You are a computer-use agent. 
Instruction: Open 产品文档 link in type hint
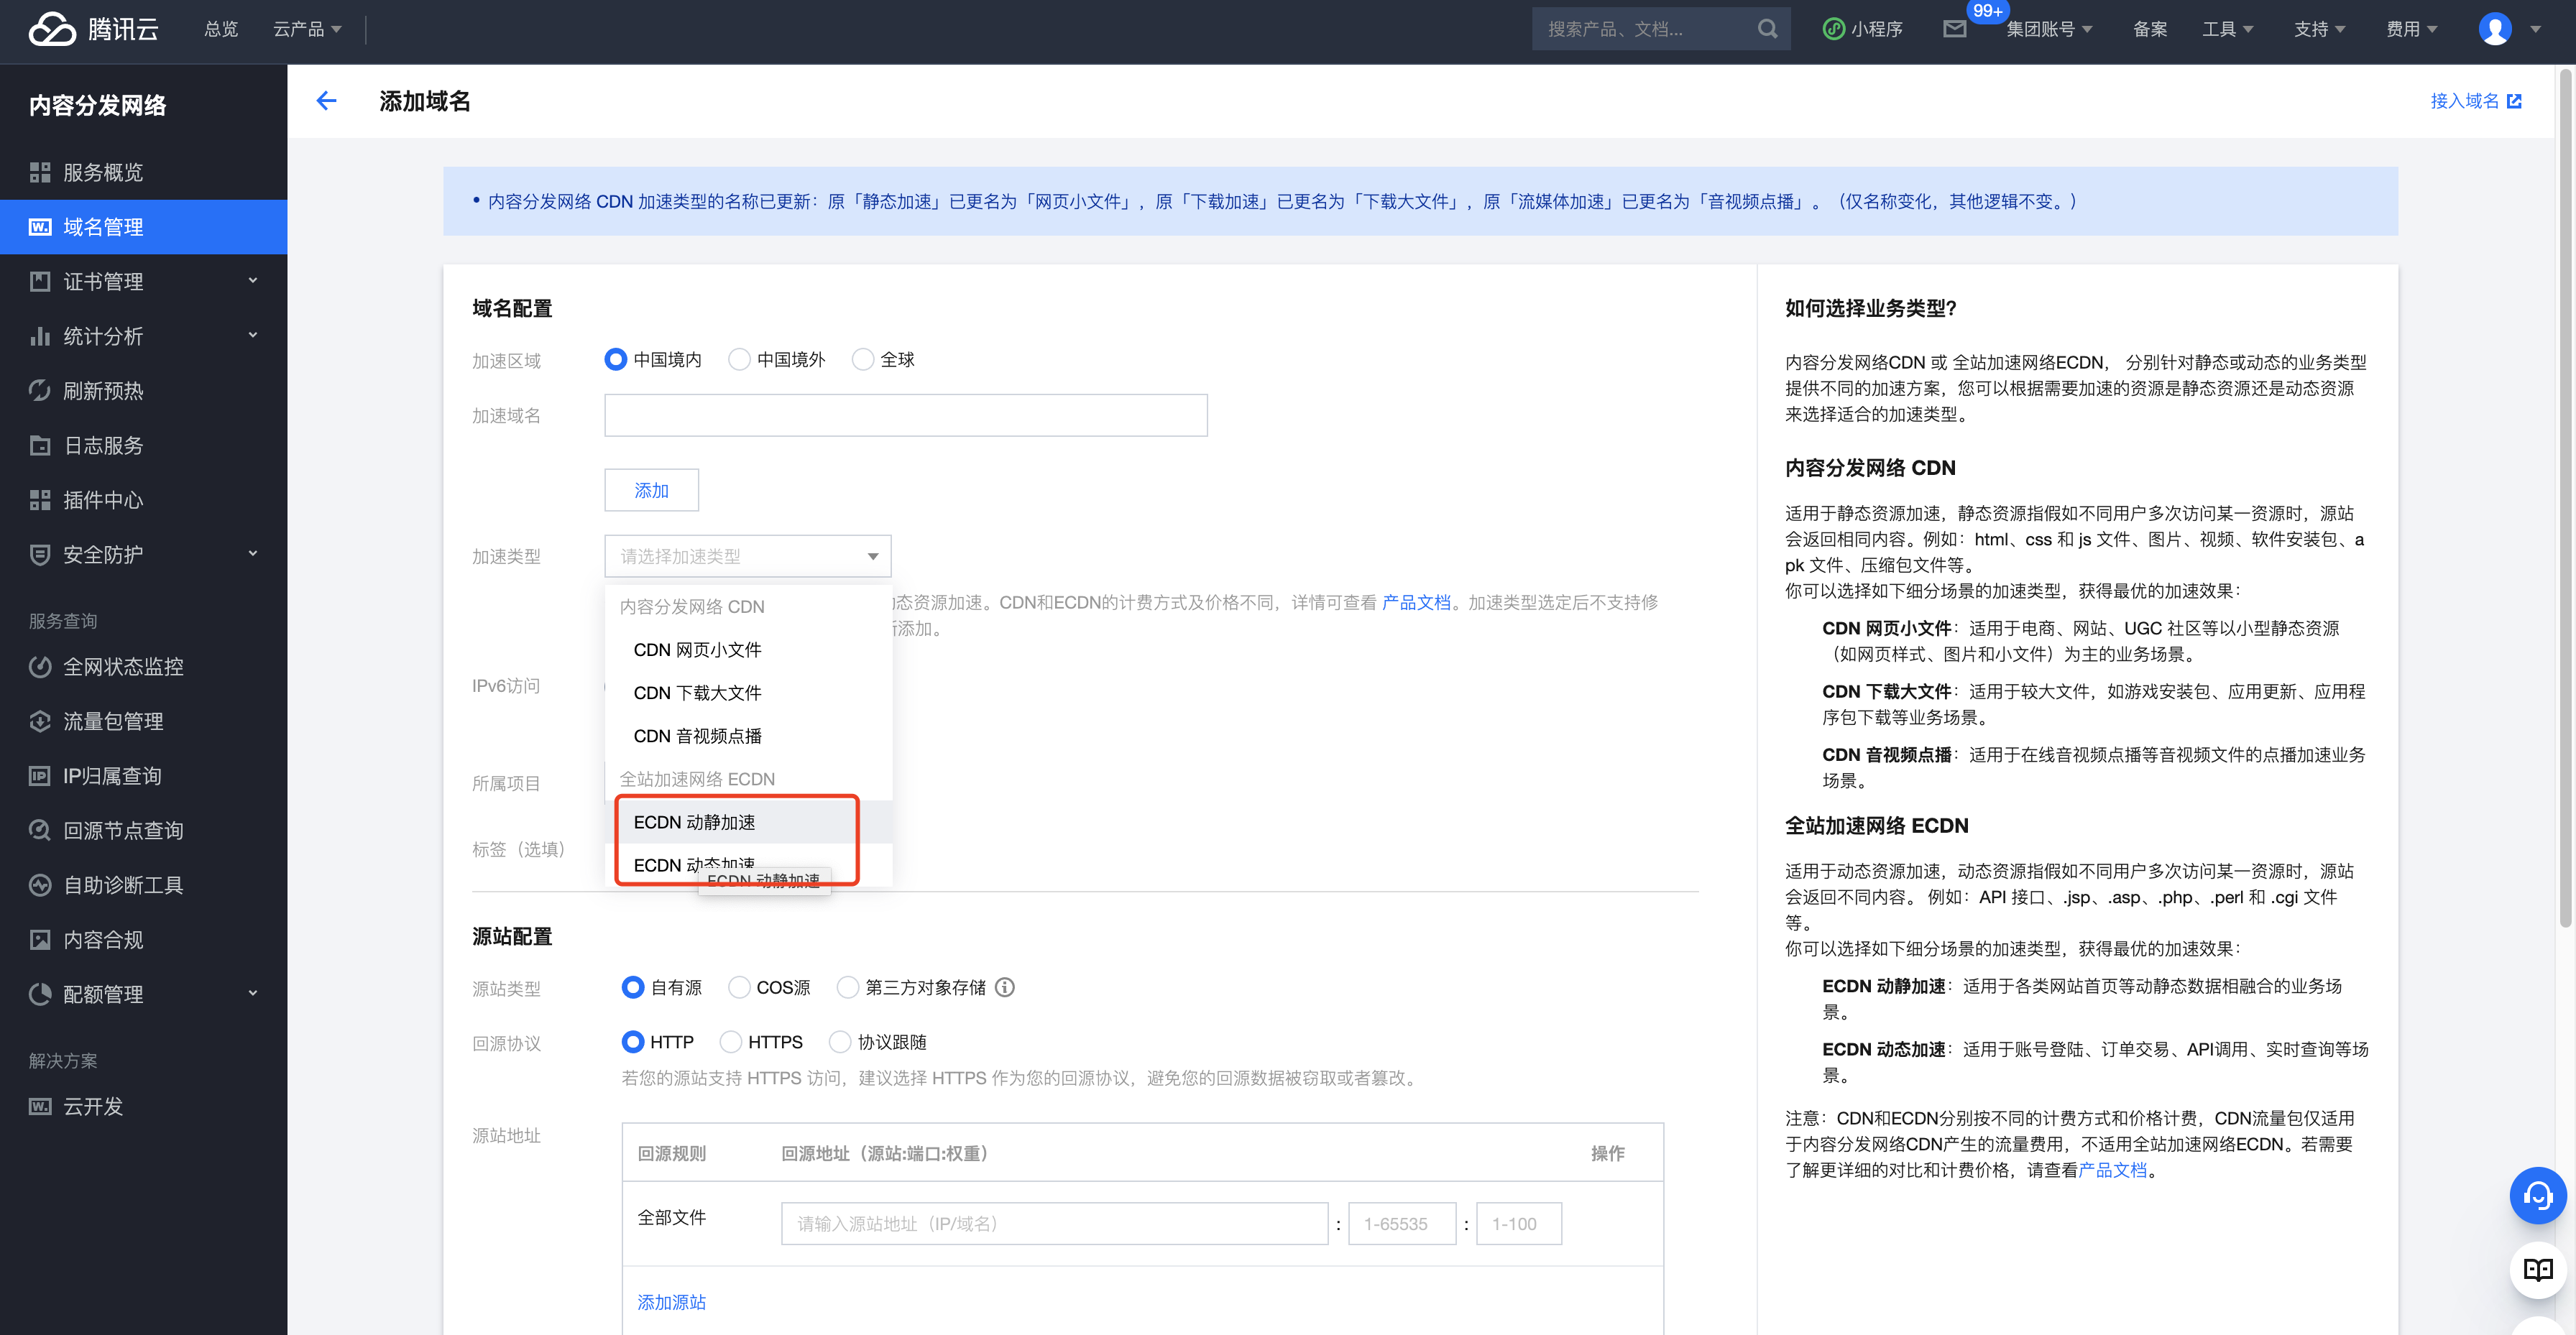click(1415, 602)
